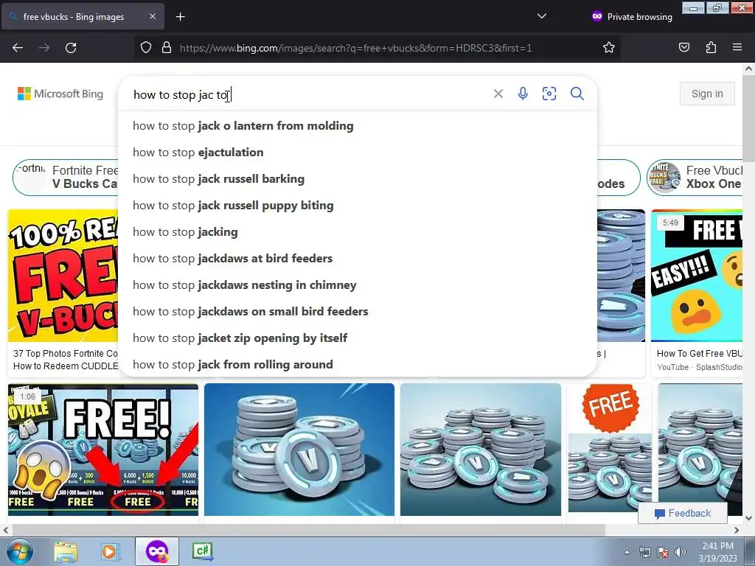This screenshot has height=566, width=755.
Task: Open tracking protection shield icon
Action: [x=146, y=48]
